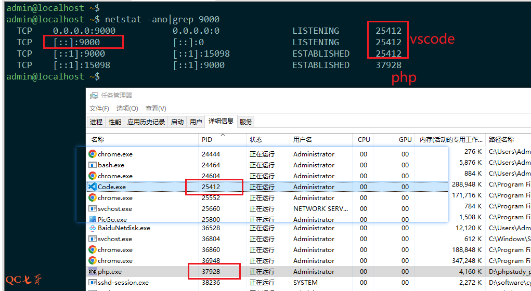This screenshot has width=531, height=291.
Task: Switch to the 进程 tab
Action: coord(96,122)
